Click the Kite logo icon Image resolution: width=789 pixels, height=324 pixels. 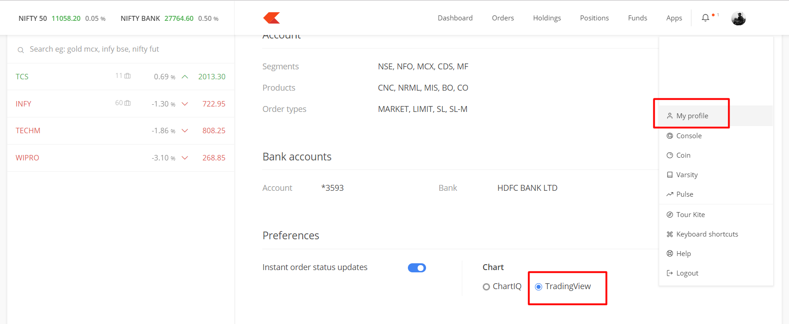click(271, 18)
